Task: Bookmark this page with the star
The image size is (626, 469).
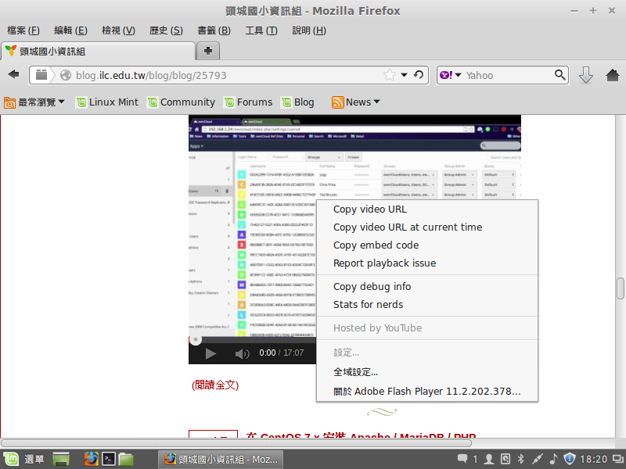Action: [x=390, y=75]
